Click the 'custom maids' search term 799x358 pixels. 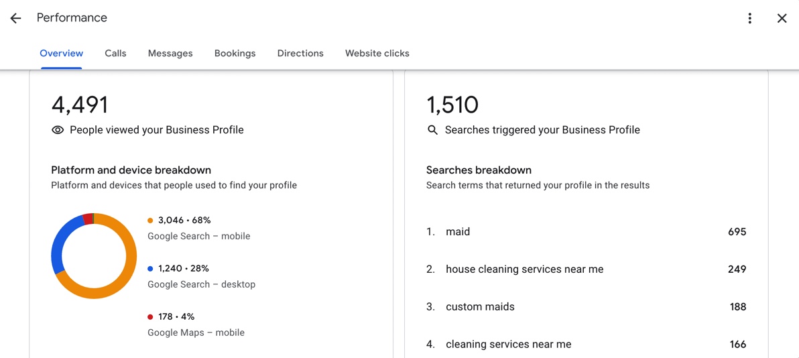(x=480, y=307)
